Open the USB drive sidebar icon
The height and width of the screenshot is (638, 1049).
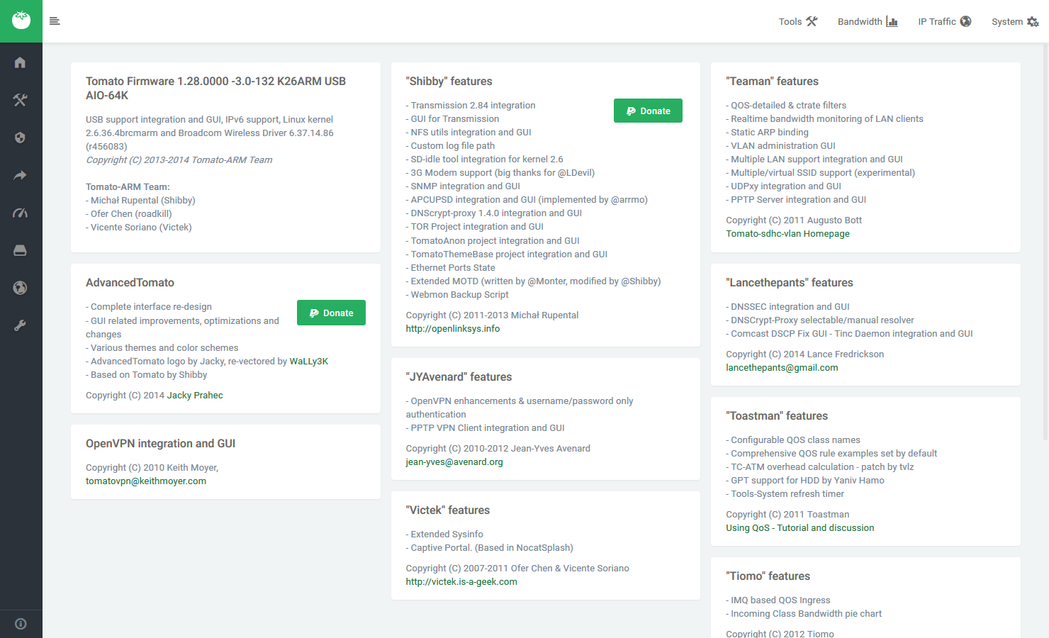(20, 250)
